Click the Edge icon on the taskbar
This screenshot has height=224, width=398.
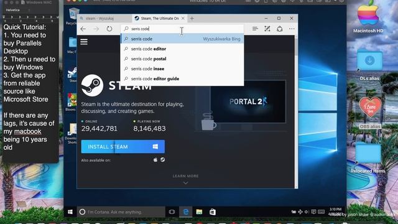click(186, 212)
